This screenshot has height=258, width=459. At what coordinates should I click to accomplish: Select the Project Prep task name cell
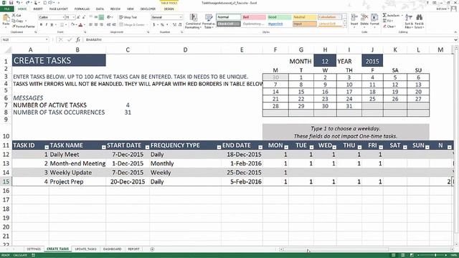77,181
